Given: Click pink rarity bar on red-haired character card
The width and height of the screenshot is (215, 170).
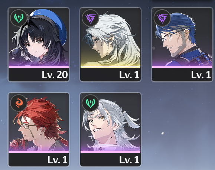Looking at the screenshot, I should [x=39, y=152].
